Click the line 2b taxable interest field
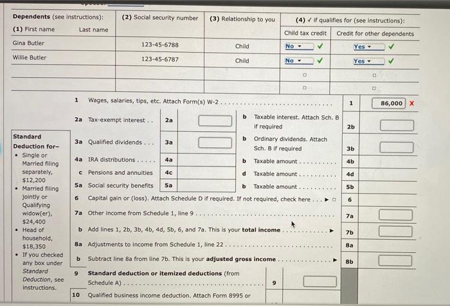 click(397, 125)
